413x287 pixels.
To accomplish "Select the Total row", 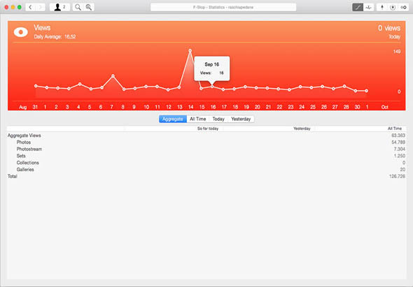I will tap(206, 177).
